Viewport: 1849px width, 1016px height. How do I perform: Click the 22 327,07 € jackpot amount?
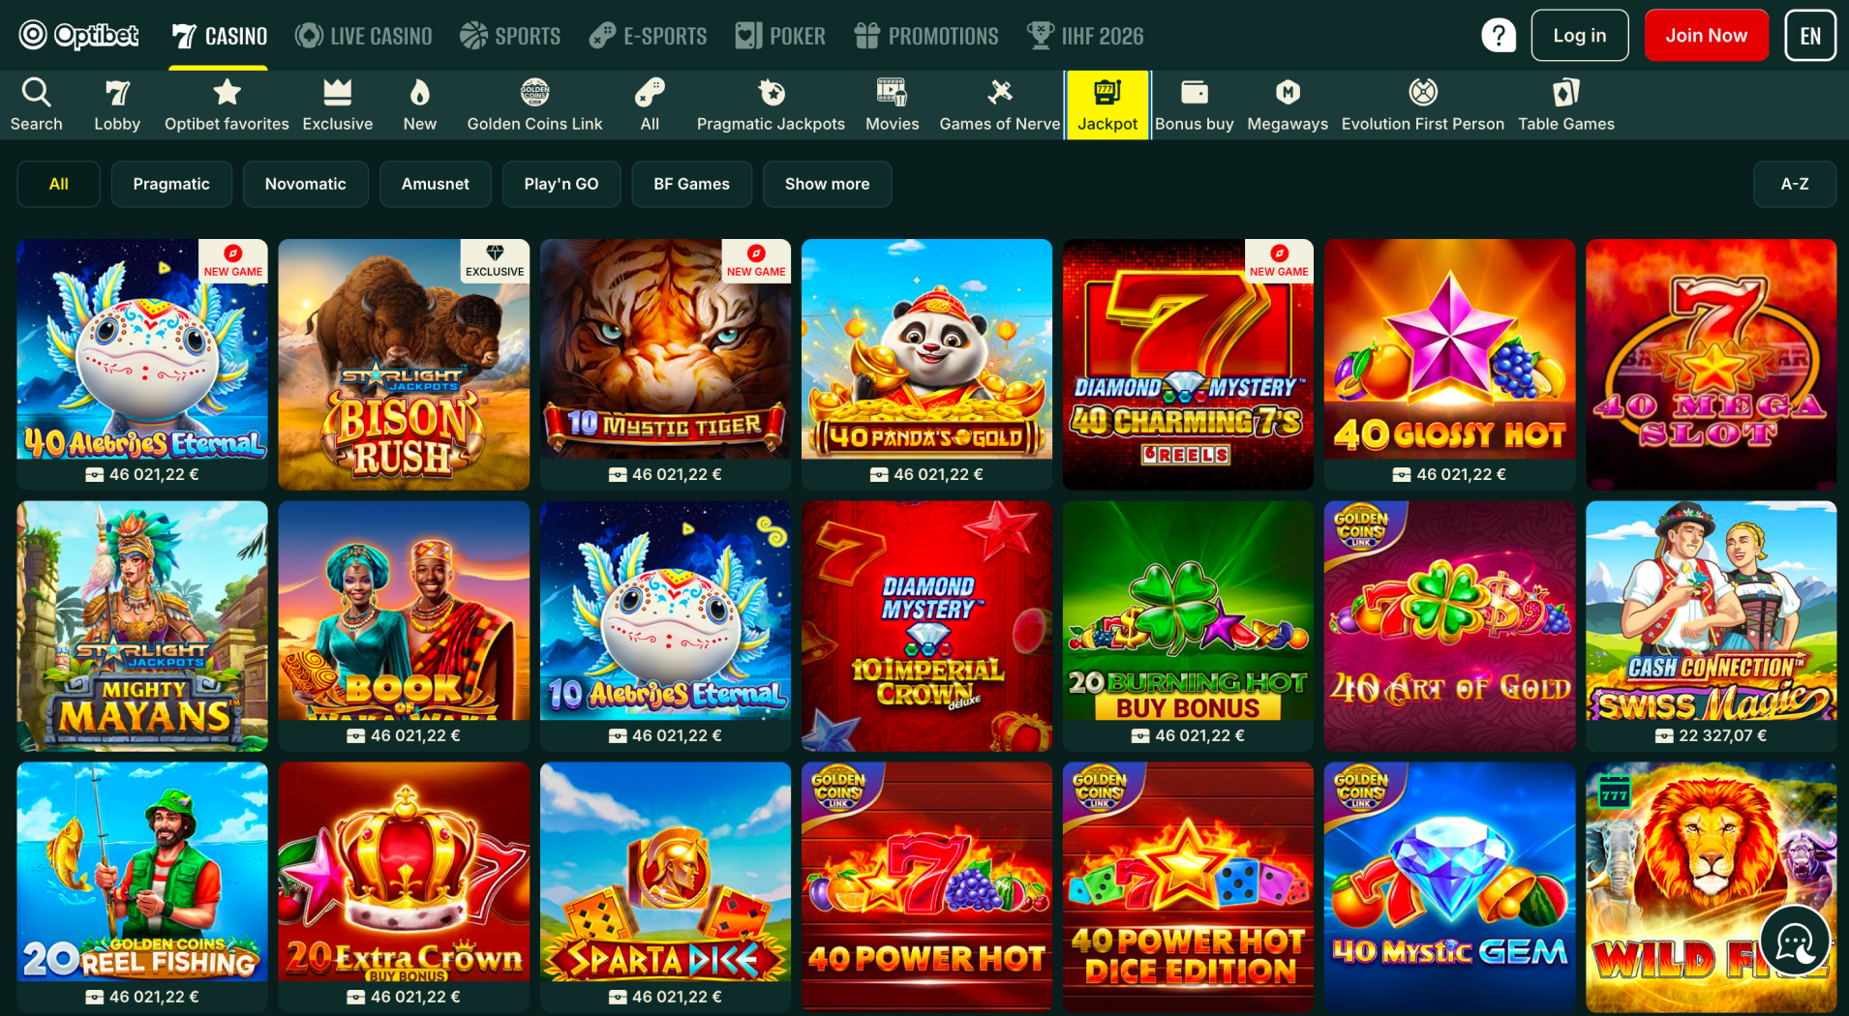[x=1722, y=735]
